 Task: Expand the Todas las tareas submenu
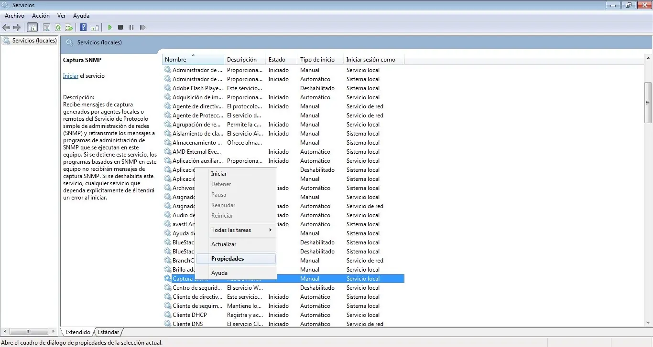point(236,230)
